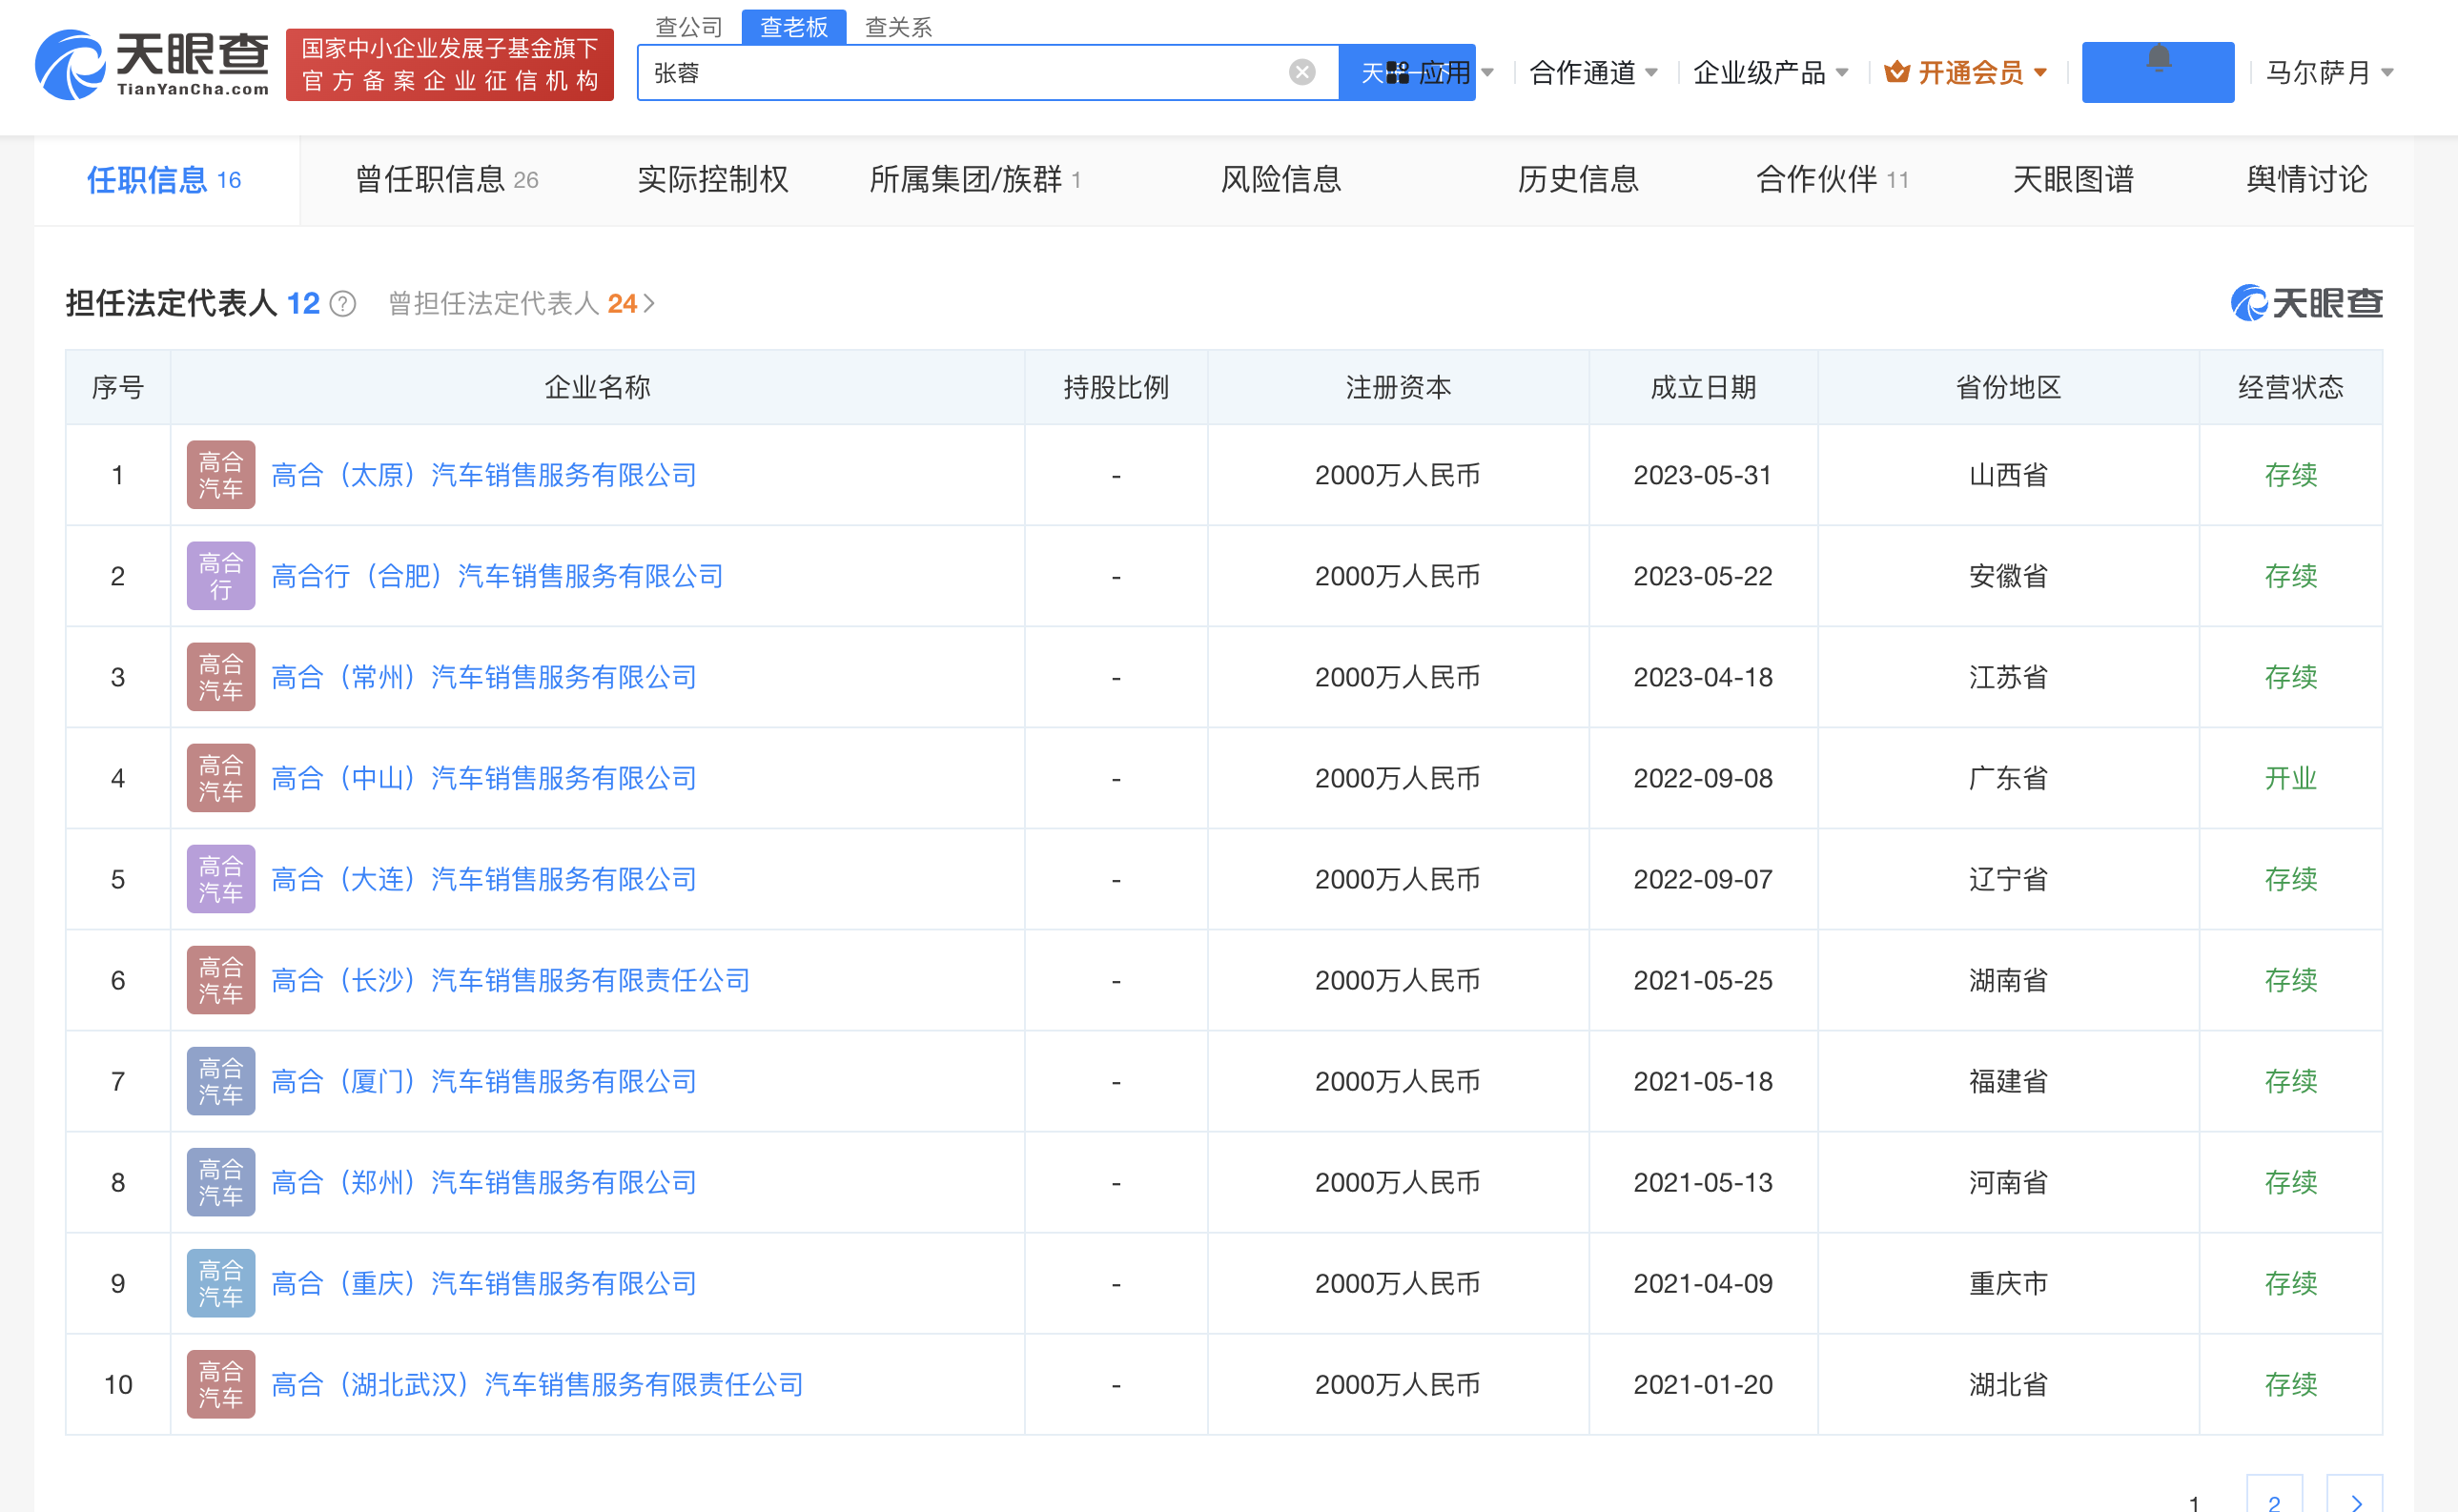Viewport: 2458px width, 1512px height.
Task: Click 安徽省 in the region column
Action: tap(2008, 576)
